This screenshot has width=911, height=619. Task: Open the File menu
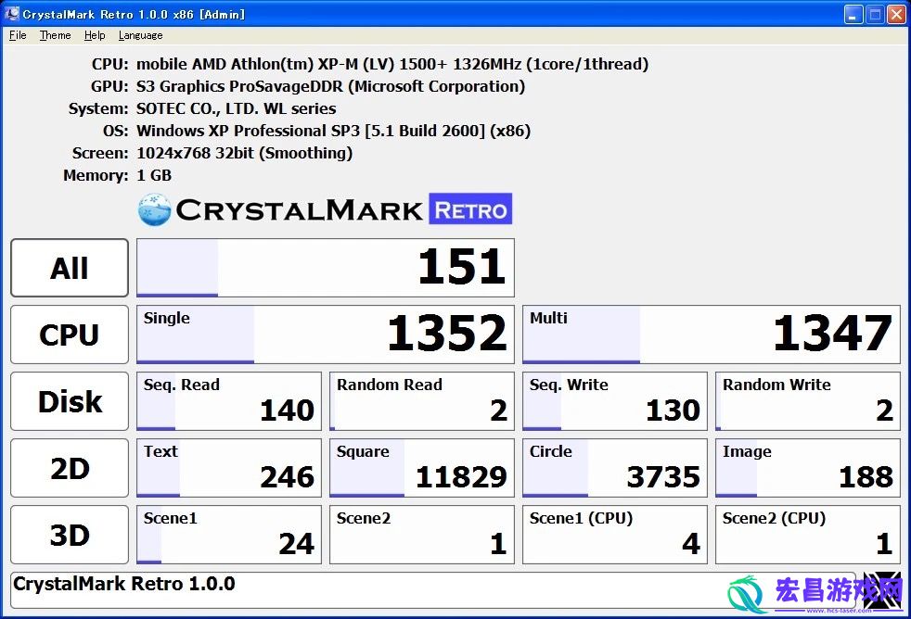18,35
